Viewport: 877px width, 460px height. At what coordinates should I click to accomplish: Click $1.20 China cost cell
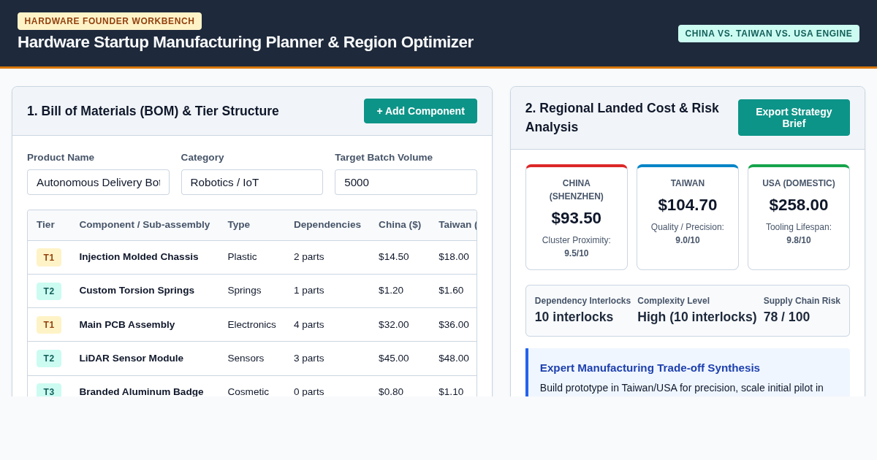[391, 291]
